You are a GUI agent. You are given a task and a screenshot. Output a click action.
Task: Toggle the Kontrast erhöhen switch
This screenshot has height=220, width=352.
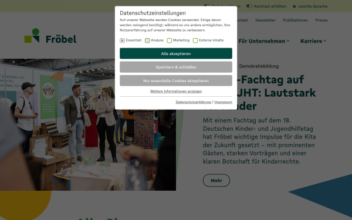(x=249, y=6)
